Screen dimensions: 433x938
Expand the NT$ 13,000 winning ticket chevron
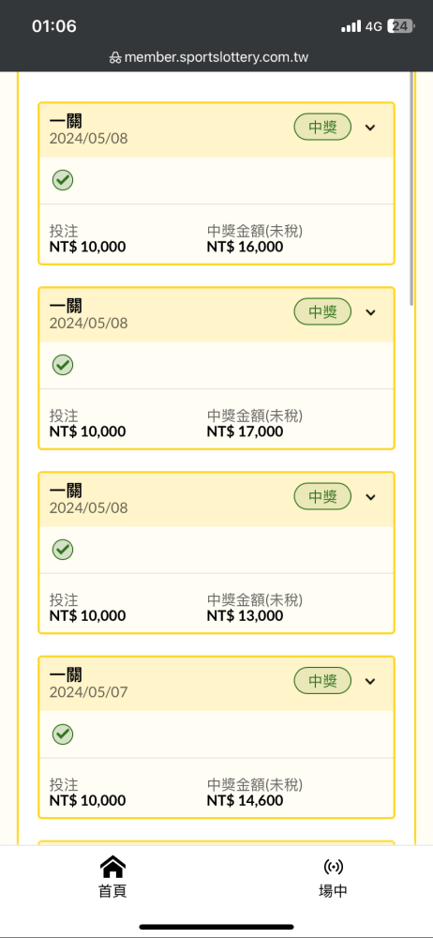[x=371, y=497]
